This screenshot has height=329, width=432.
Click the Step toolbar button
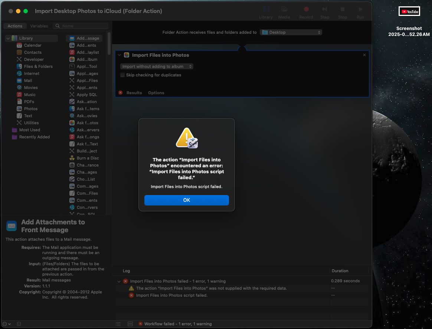coord(324,13)
